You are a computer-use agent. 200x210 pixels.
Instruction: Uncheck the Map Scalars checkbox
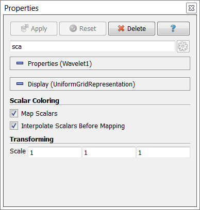14,113
